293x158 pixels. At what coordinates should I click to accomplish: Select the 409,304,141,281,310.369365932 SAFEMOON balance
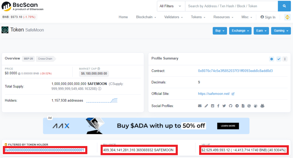click(x=138, y=150)
